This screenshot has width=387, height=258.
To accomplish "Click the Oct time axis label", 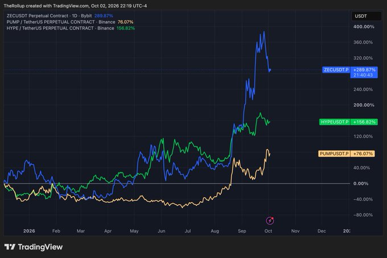I will [x=268, y=231].
